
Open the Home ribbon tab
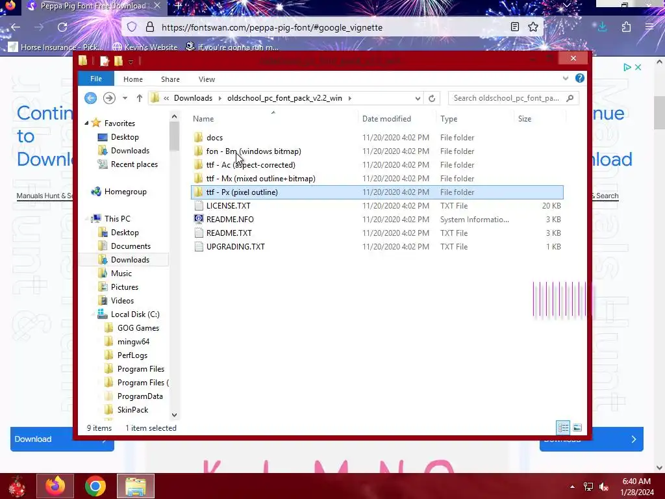132,79
